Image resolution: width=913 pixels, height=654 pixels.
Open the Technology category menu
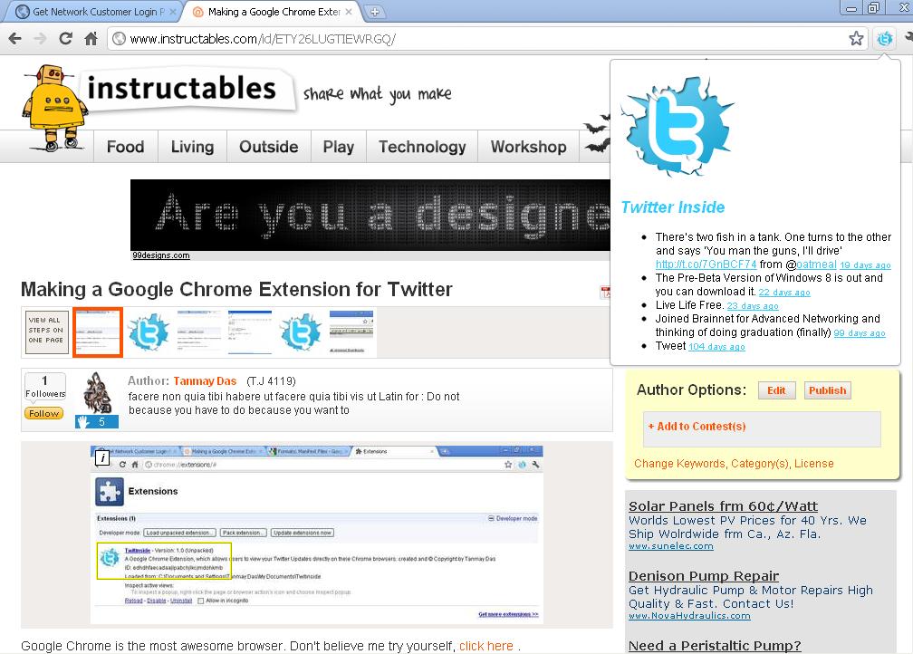tap(420, 146)
